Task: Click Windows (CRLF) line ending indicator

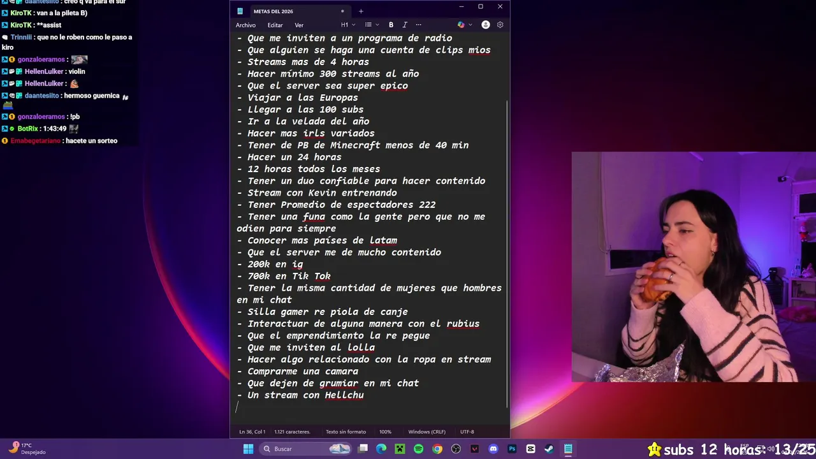Action: [427, 432]
